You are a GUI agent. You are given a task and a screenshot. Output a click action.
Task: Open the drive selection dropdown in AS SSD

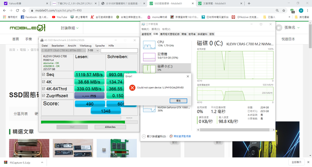pos(63,51)
